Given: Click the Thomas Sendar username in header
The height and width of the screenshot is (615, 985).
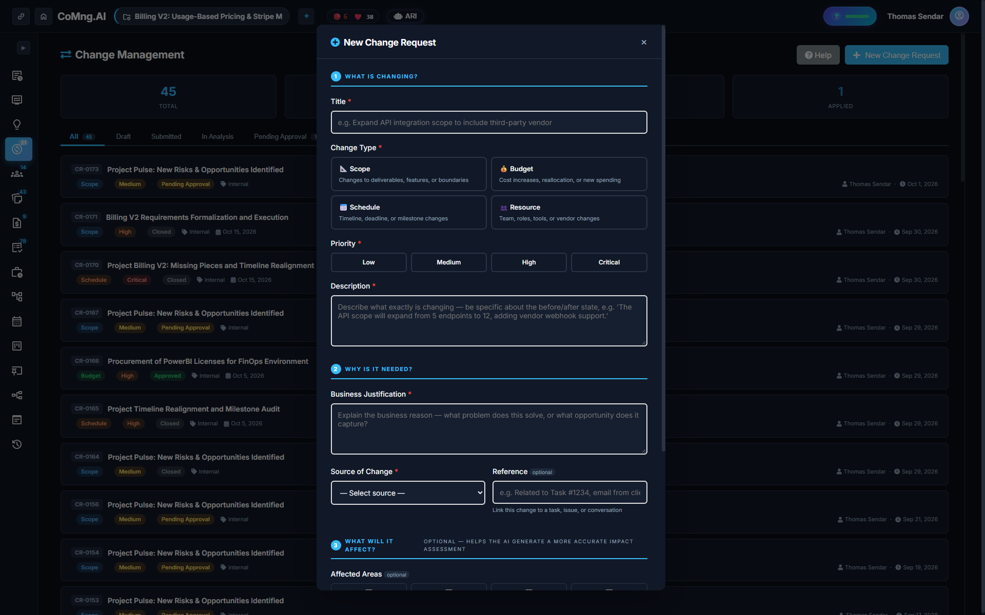Looking at the screenshot, I should click(x=915, y=16).
